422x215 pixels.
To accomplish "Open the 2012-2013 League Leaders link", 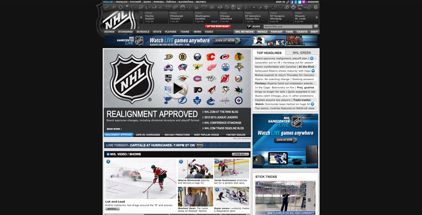I will (x=221, y=117).
